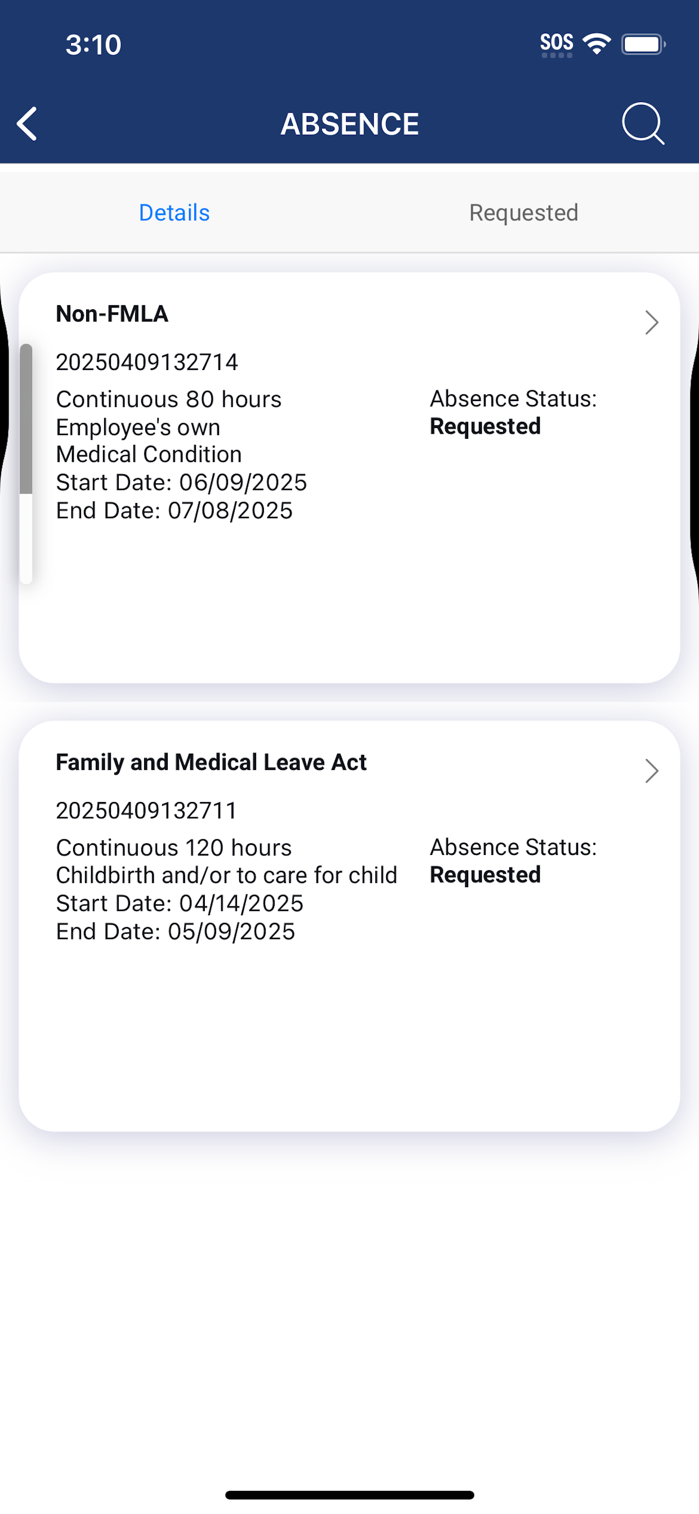
Task: Tap the battery status icon
Action: click(x=643, y=44)
